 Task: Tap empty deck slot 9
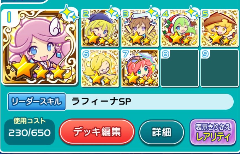pyautogui.click(x=220, y=68)
